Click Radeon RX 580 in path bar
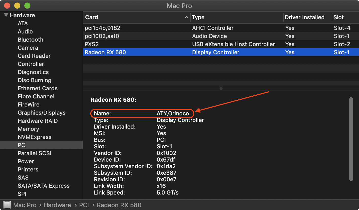This screenshot has height=210, width=359. [x=119, y=205]
